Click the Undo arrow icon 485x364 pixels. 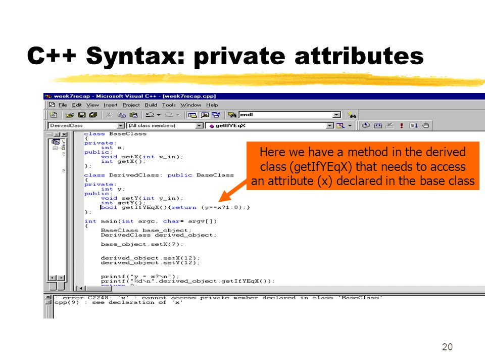tap(150, 115)
